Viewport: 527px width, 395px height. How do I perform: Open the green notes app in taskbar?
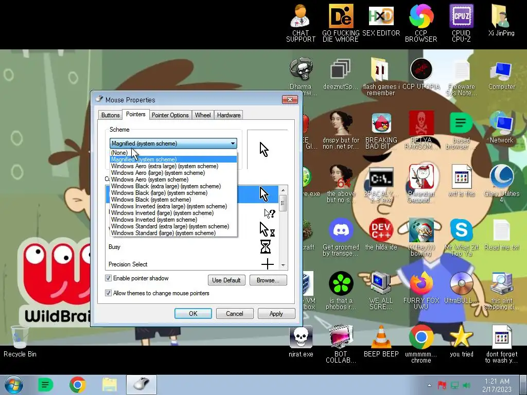pos(45,385)
